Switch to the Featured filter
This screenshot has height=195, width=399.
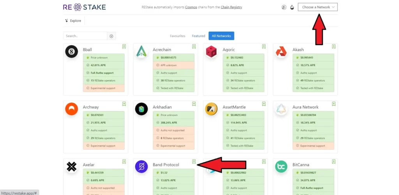[x=198, y=36]
